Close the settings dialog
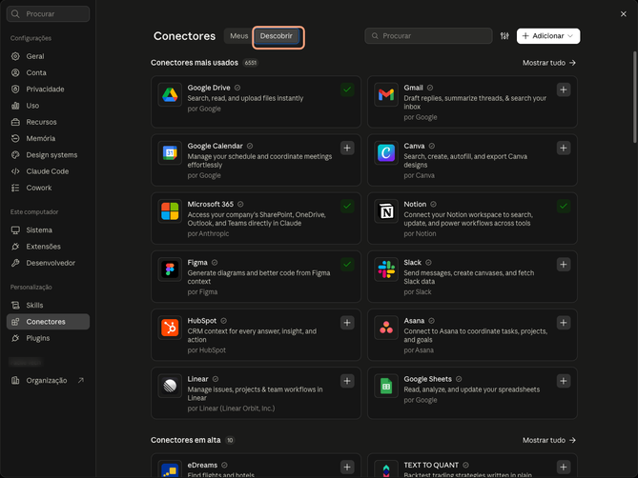Screen dimensions: 638x478 (624, 14)
